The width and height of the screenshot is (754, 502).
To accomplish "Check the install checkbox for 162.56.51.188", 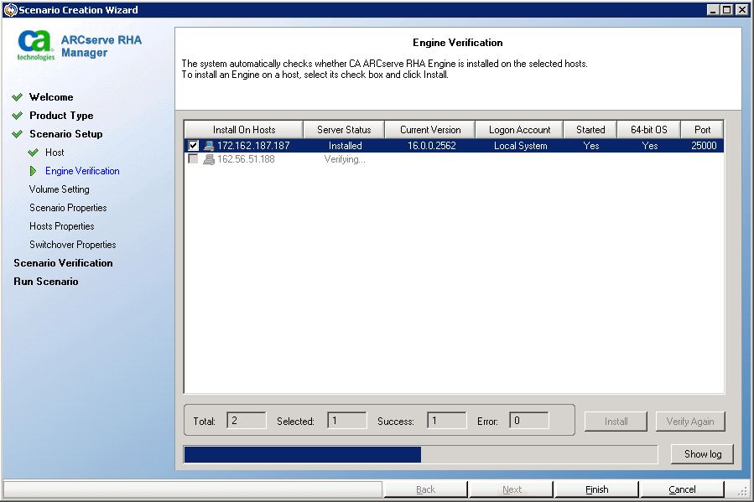I will (194, 161).
